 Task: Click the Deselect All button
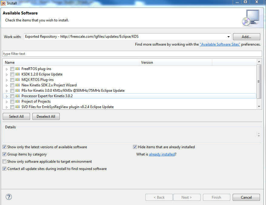(x=46, y=117)
